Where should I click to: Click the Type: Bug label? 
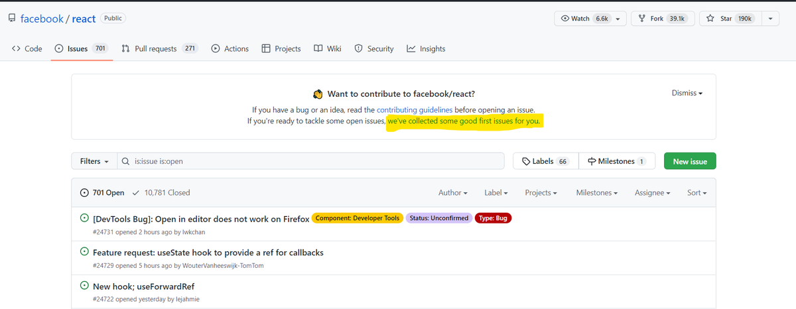click(x=494, y=218)
